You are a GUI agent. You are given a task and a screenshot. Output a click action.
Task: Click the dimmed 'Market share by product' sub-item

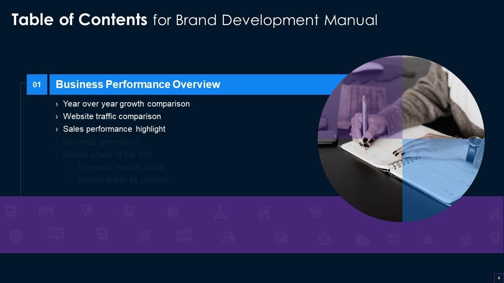pos(123,180)
